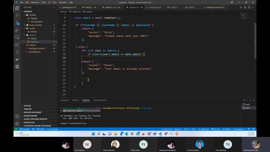The image size is (270, 152).
Task: Open the Remote Explorer view
Action: coord(17,38)
